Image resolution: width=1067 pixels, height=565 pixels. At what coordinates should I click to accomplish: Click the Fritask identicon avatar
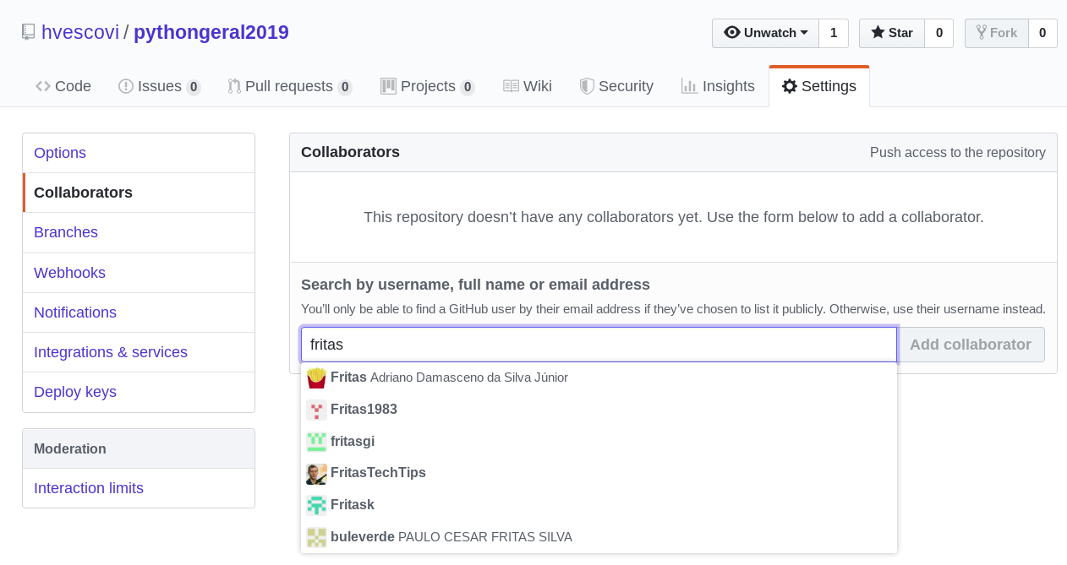316,505
